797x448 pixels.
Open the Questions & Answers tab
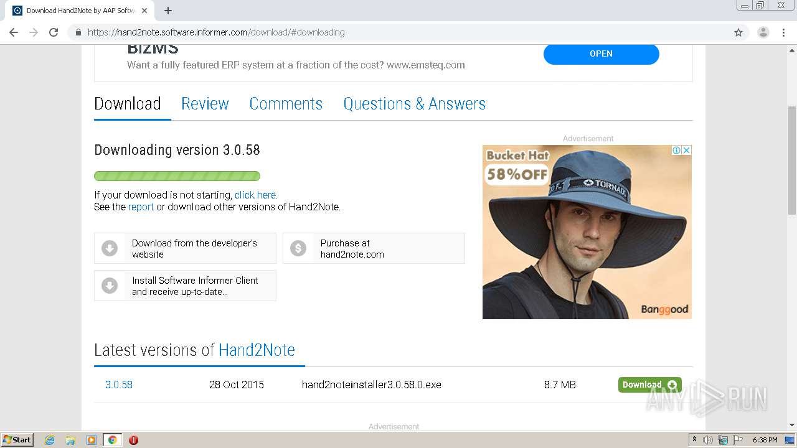(x=414, y=103)
